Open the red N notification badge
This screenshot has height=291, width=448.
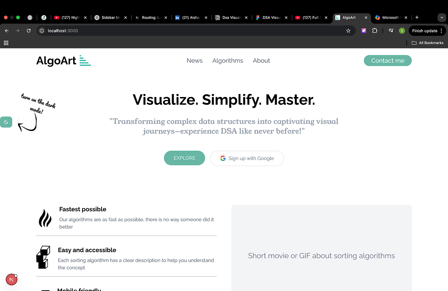tap(11, 279)
